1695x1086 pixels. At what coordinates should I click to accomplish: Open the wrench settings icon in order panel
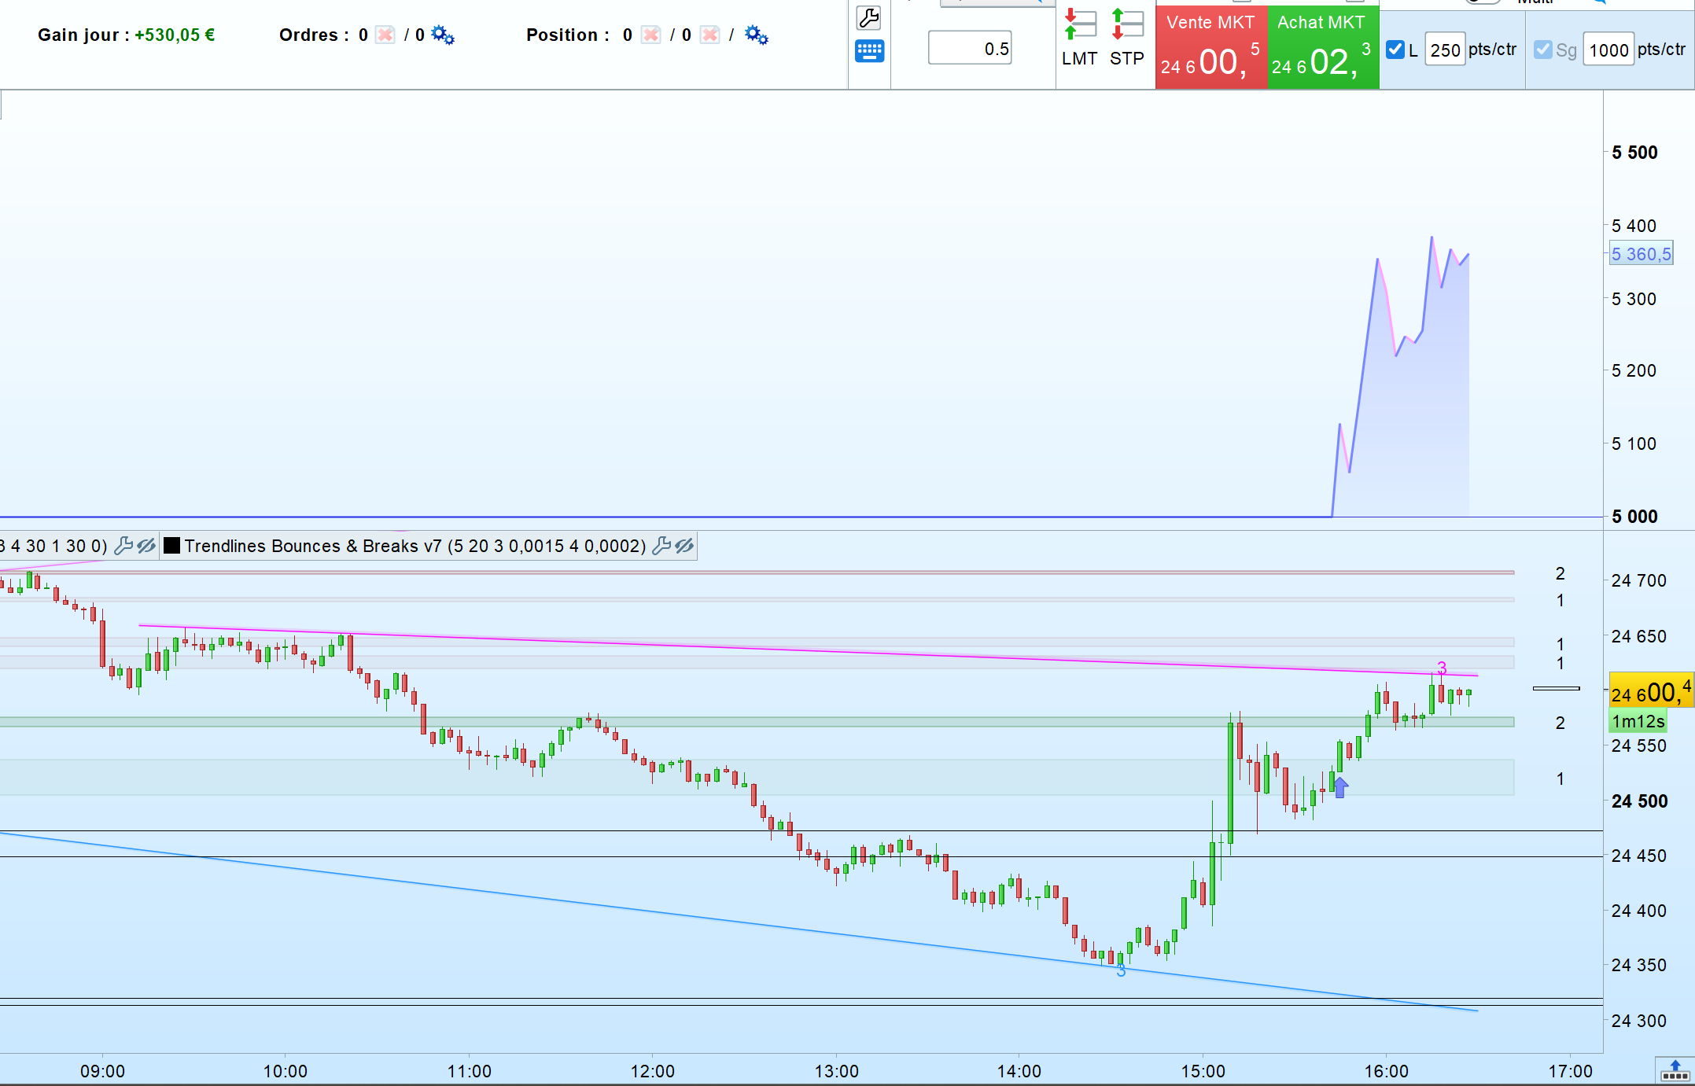tap(869, 18)
